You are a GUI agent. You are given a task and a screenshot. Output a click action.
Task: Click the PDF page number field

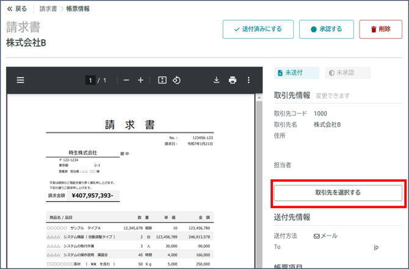[90, 80]
